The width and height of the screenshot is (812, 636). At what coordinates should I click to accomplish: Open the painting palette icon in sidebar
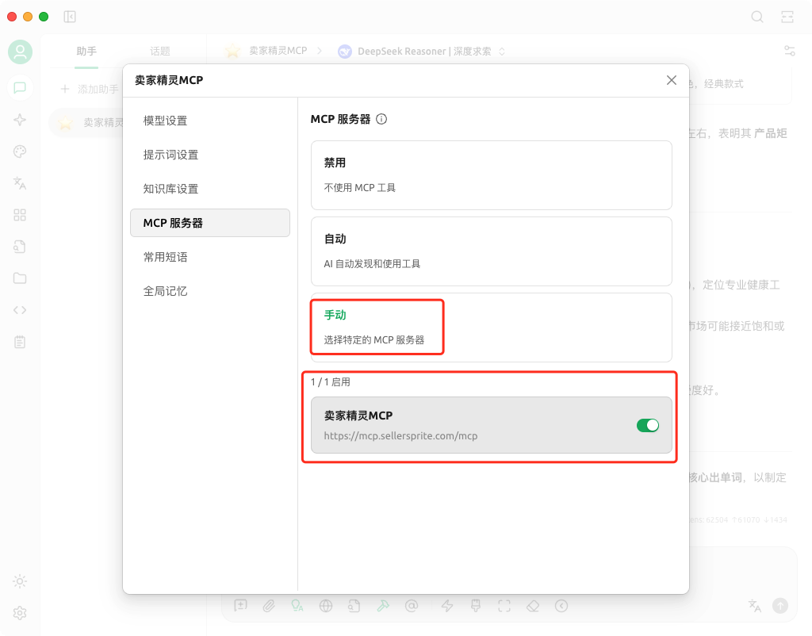pyautogui.click(x=20, y=151)
